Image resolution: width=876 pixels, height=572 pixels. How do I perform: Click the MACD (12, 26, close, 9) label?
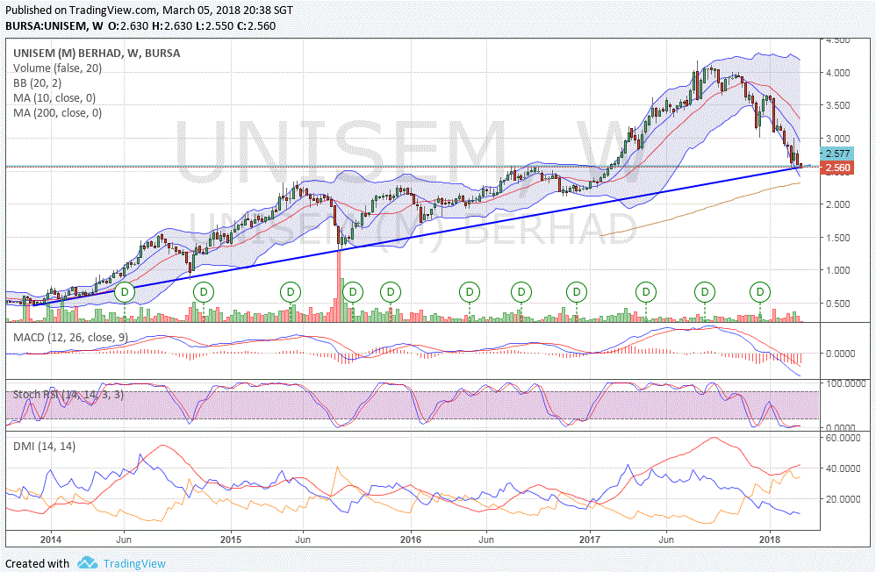[x=70, y=338]
